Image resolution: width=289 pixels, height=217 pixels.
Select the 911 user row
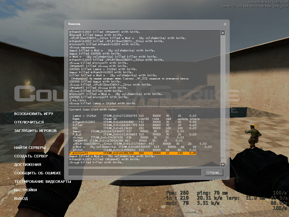135,128
